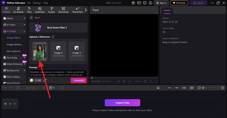Step to the previous frame
The image size is (227, 118).
click(119, 81)
